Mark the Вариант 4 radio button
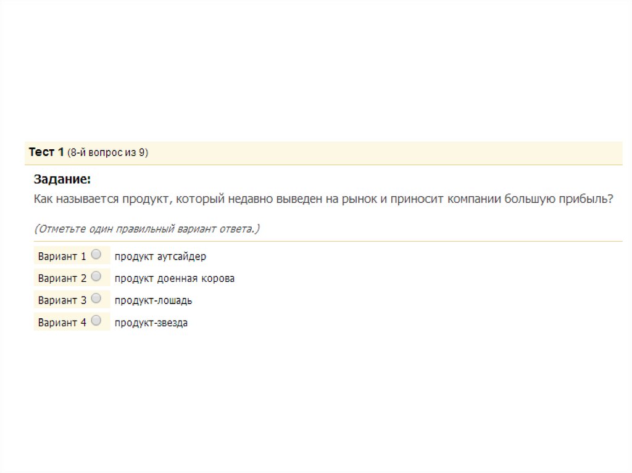 [96, 320]
